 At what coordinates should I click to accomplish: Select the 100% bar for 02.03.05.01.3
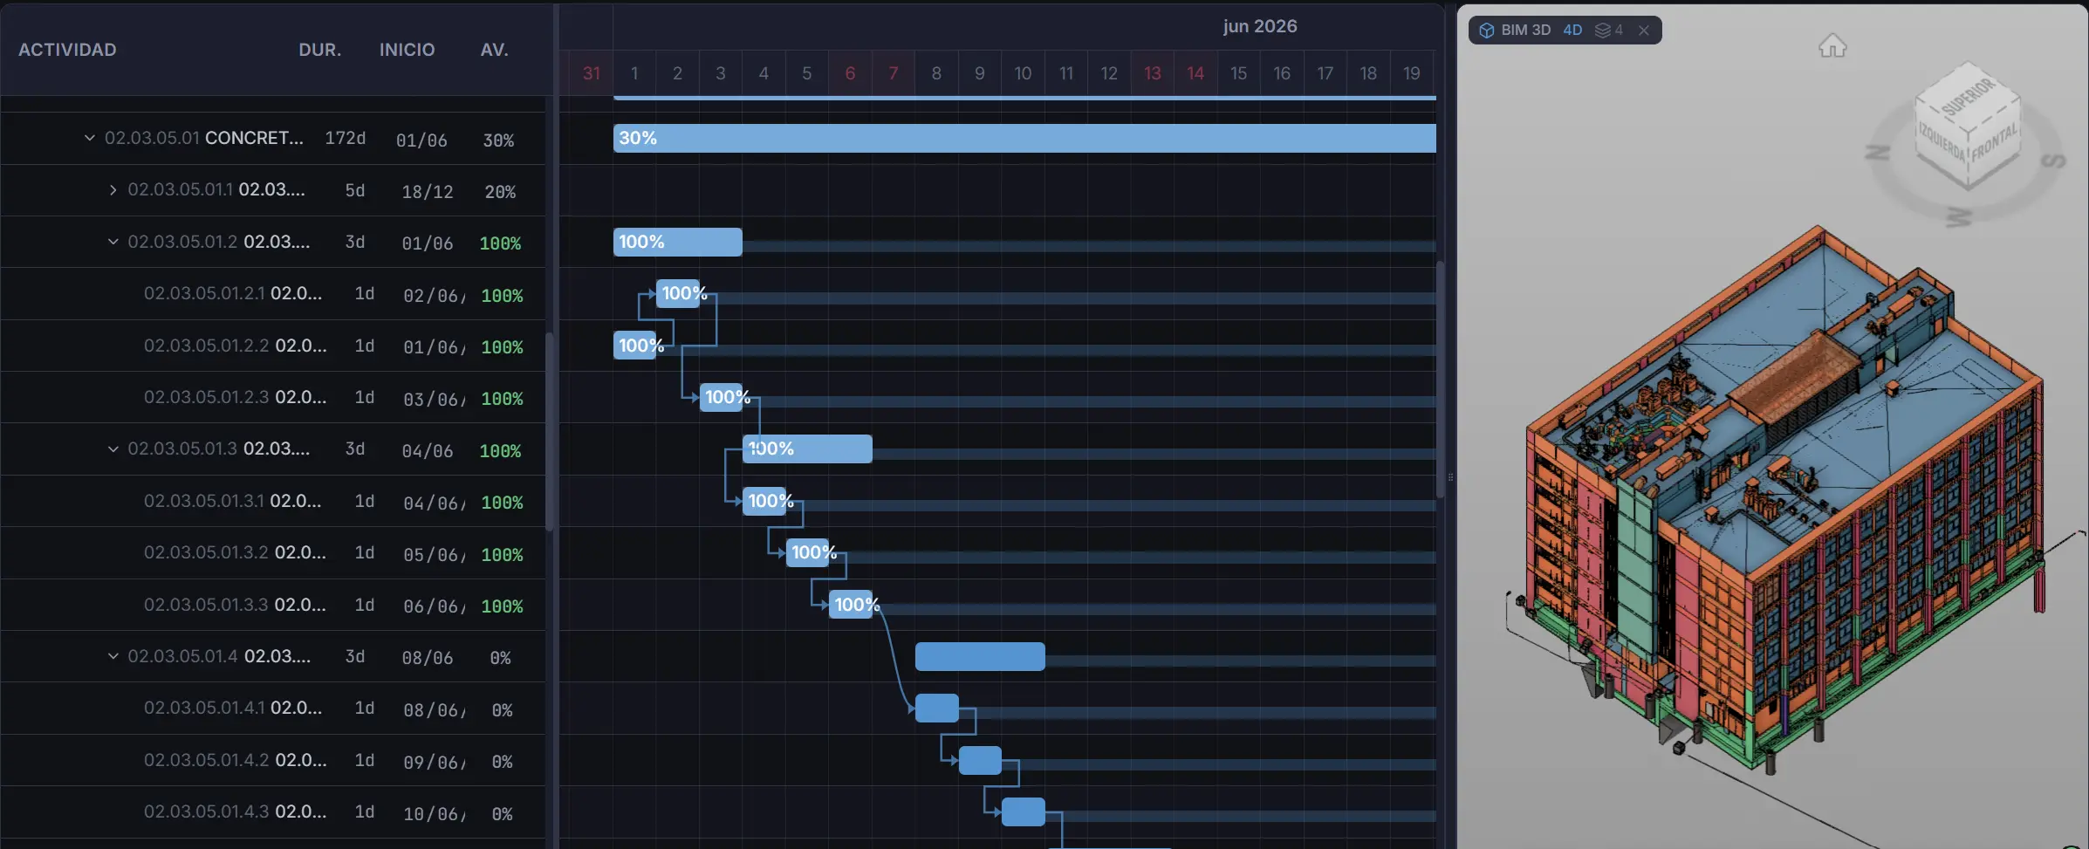point(807,448)
